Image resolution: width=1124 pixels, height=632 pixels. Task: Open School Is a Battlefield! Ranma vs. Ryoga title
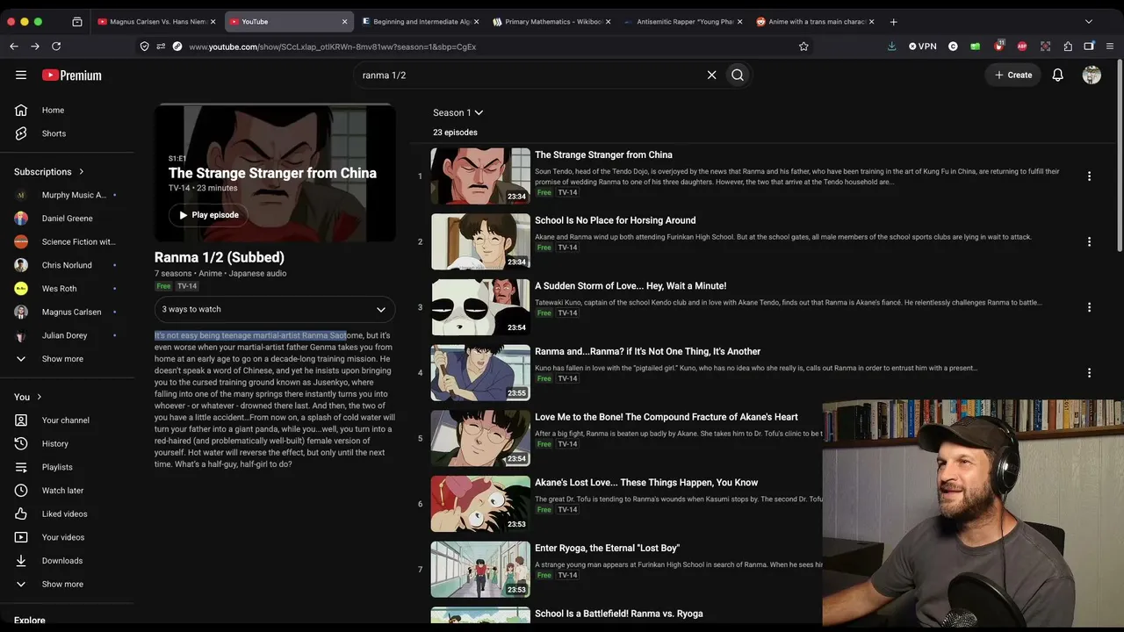coord(619,614)
